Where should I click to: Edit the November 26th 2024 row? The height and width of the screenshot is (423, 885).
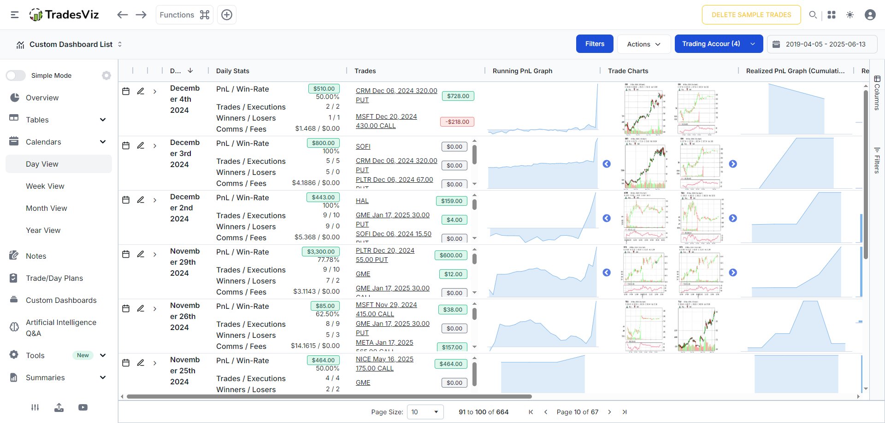141,308
